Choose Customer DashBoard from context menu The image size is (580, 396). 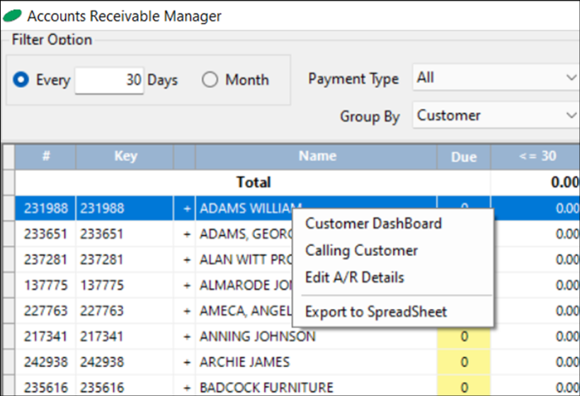(x=373, y=224)
